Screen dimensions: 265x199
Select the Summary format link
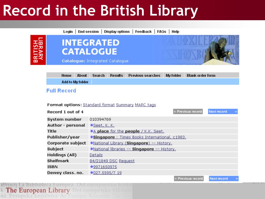click(125, 105)
